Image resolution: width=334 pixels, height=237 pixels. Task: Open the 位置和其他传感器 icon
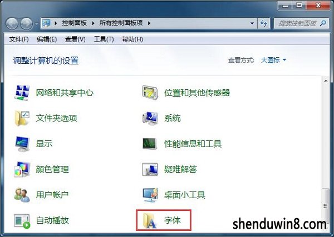[150, 93]
